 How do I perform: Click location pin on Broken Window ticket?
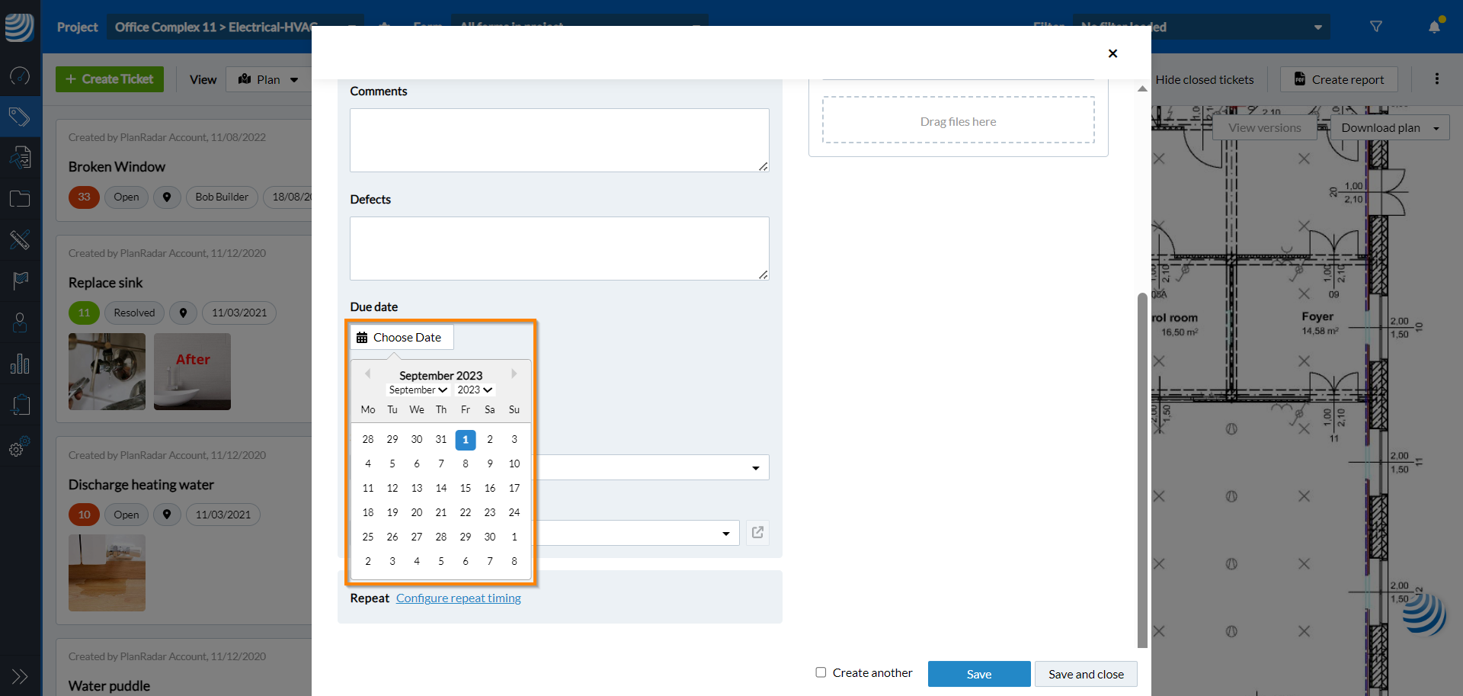(x=167, y=197)
